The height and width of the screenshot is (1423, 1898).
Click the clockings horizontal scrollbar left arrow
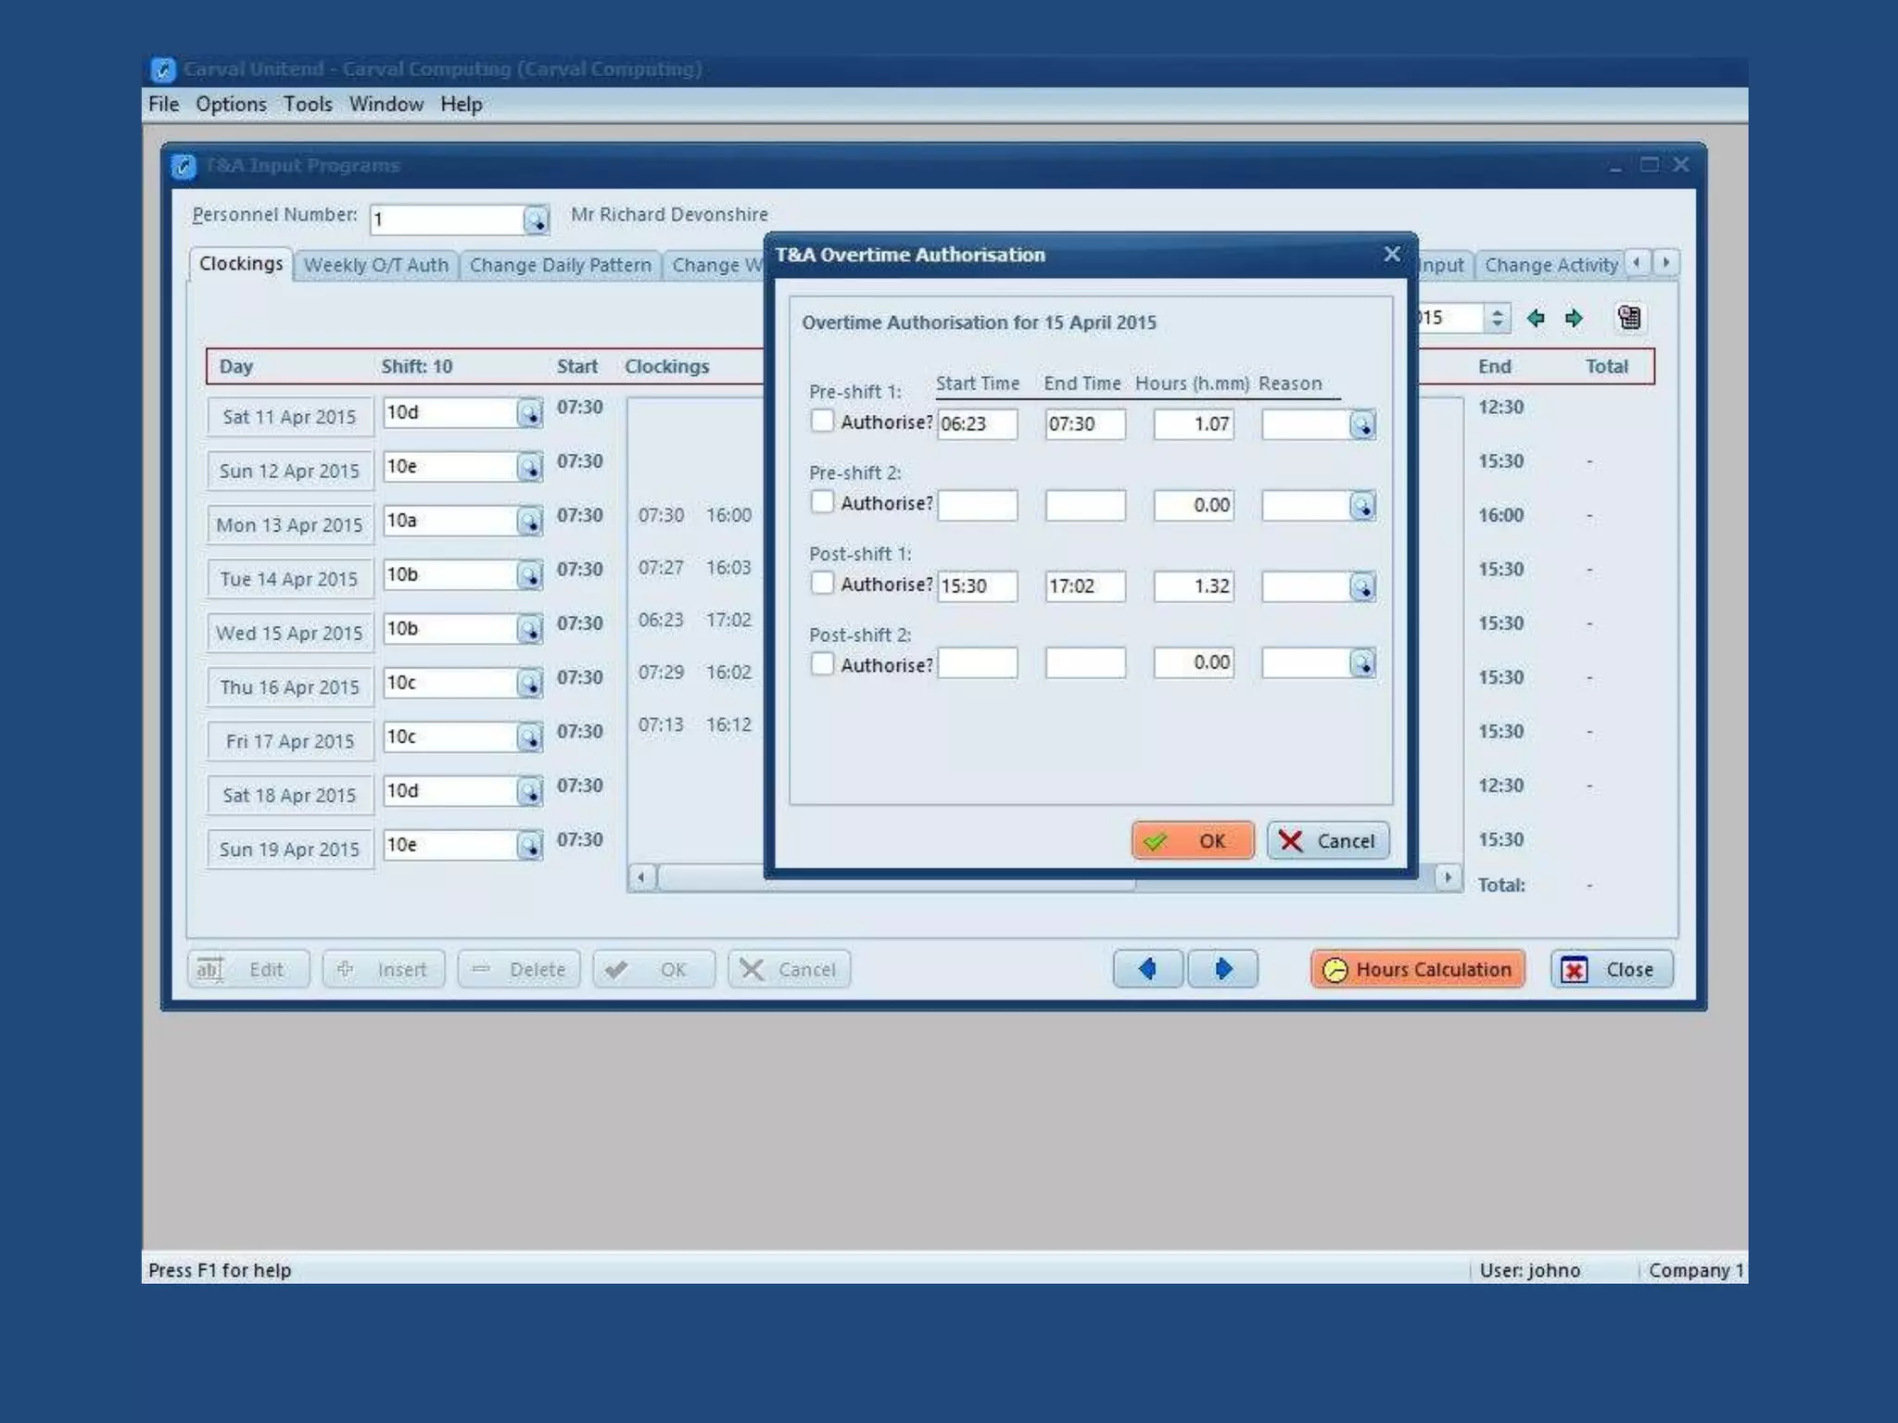(x=641, y=877)
